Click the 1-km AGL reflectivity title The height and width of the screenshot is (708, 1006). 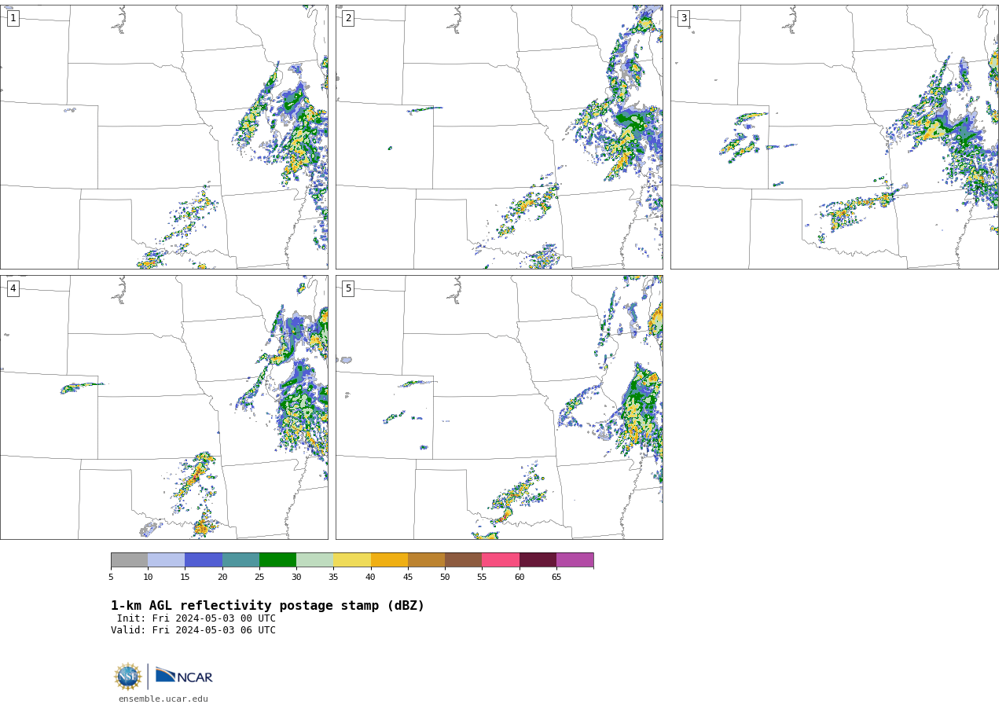[267, 606]
